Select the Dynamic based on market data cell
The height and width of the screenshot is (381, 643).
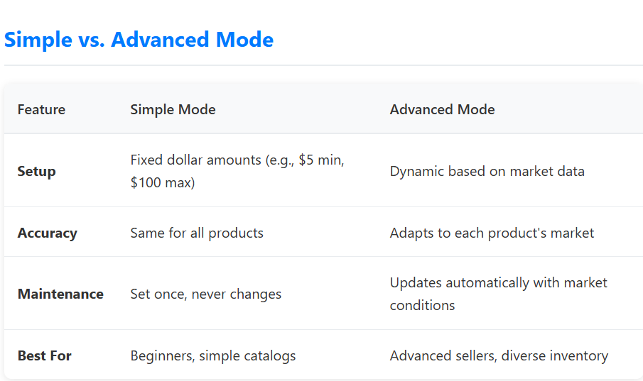(487, 171)
